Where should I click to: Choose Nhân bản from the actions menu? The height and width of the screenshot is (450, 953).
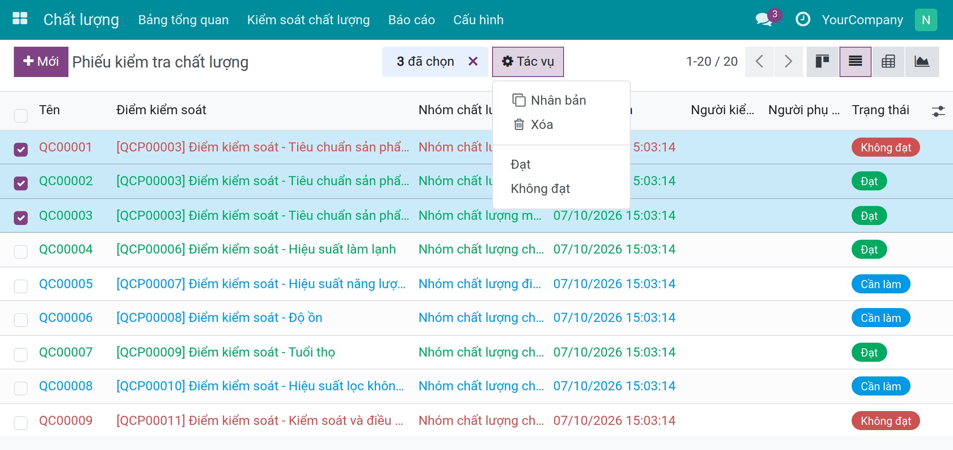pos(561,100)
